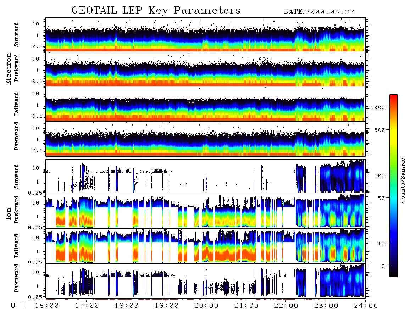Click the 16:00 time axis tick

(47, 306)
